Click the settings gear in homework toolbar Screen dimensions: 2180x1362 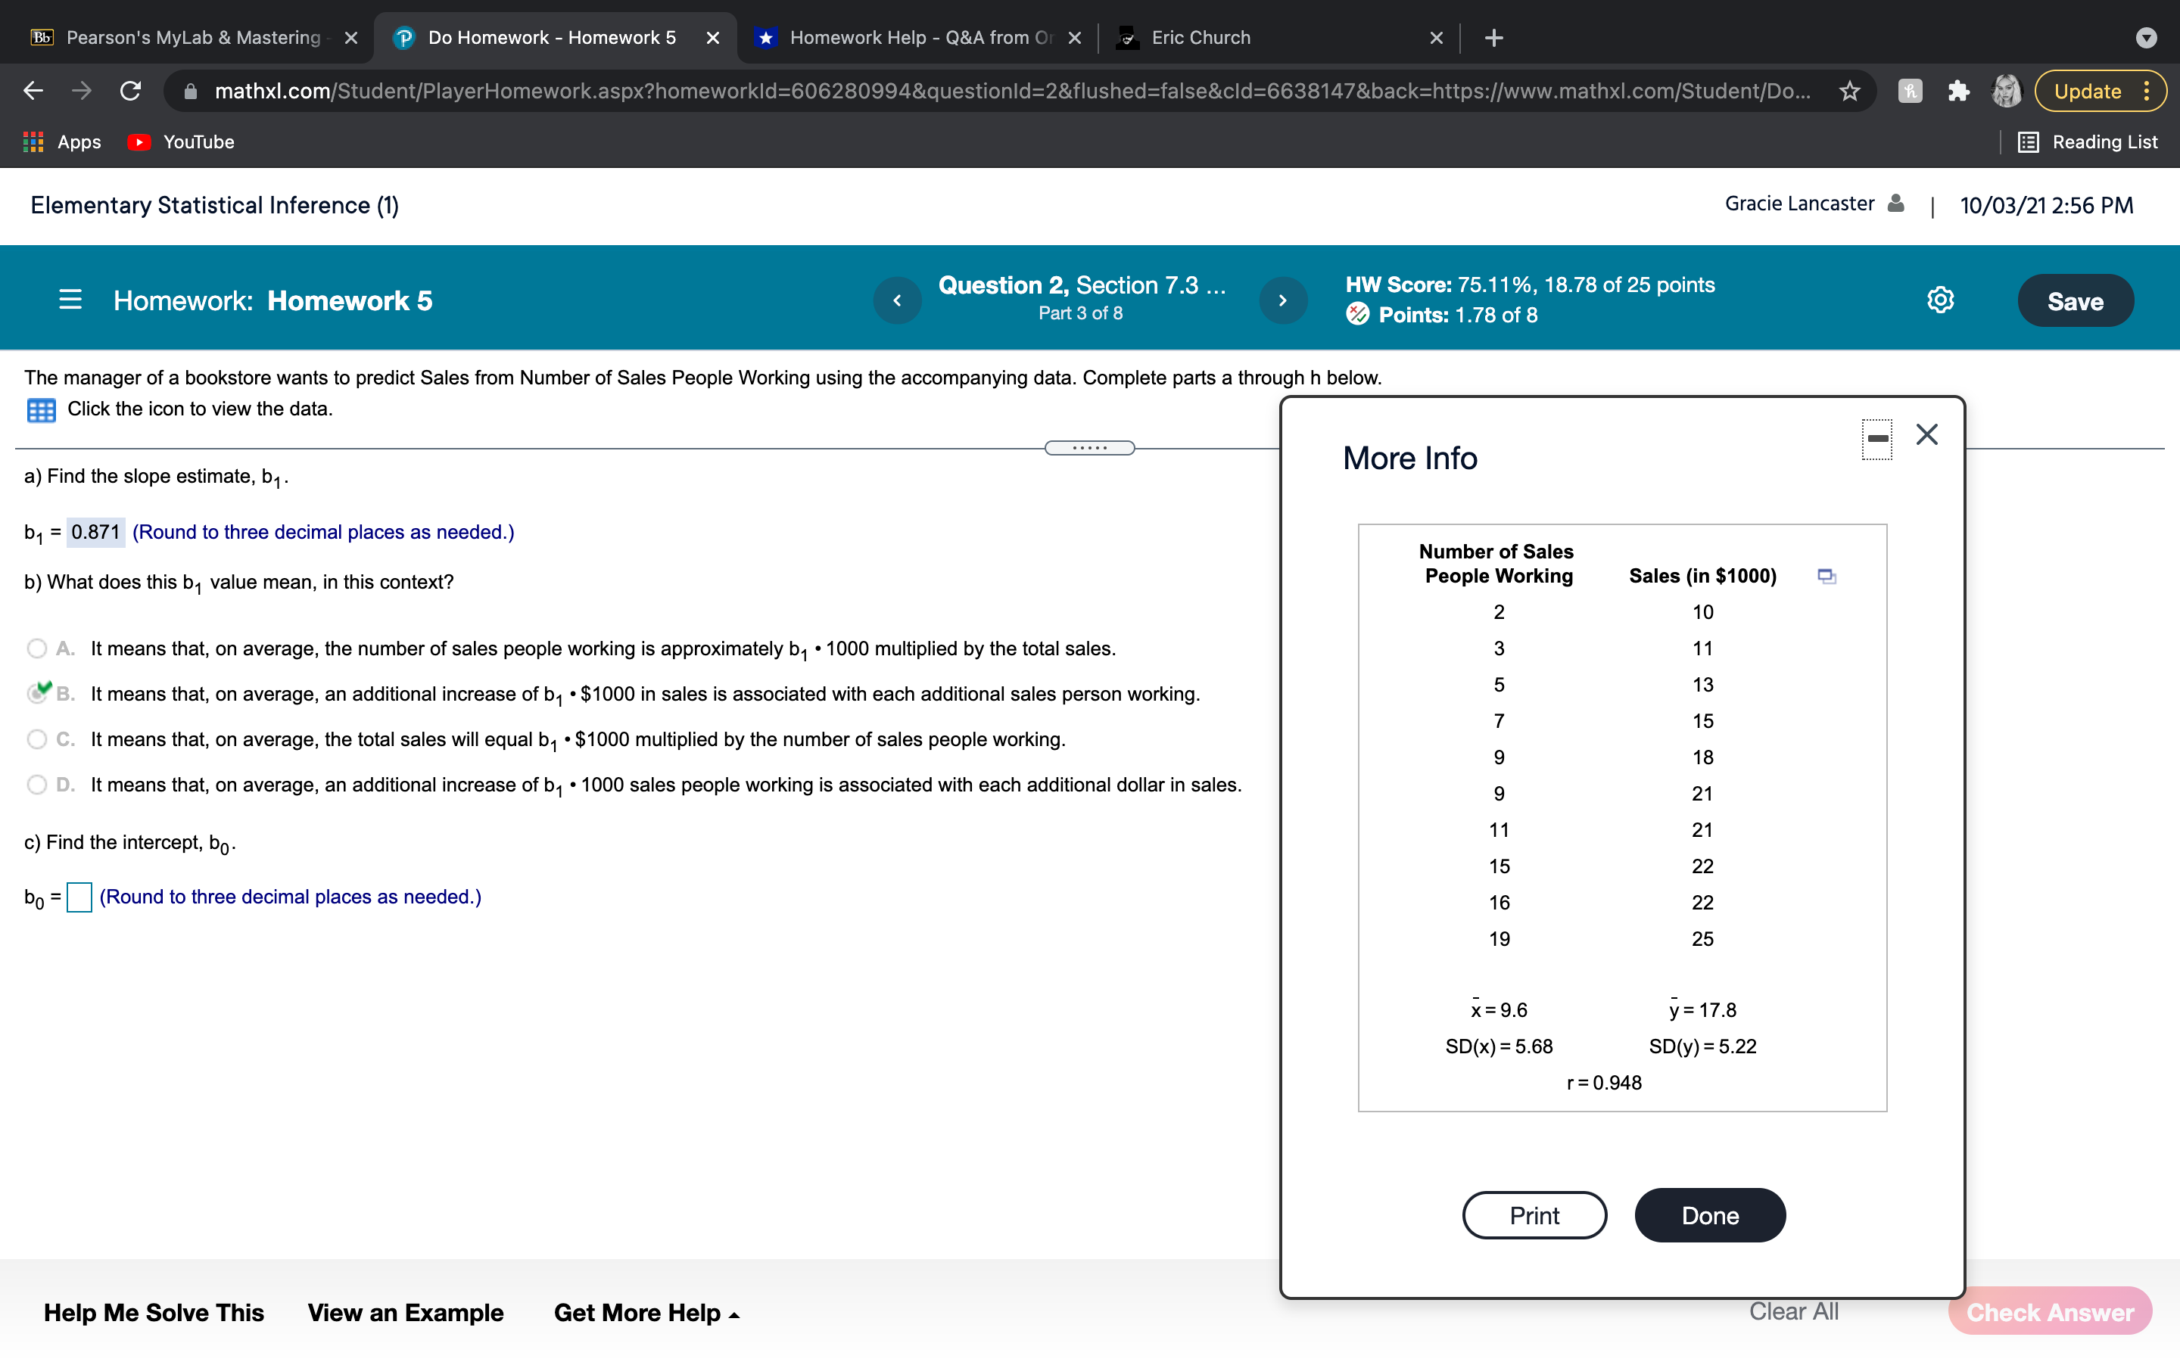click(x=1940, y=300)
